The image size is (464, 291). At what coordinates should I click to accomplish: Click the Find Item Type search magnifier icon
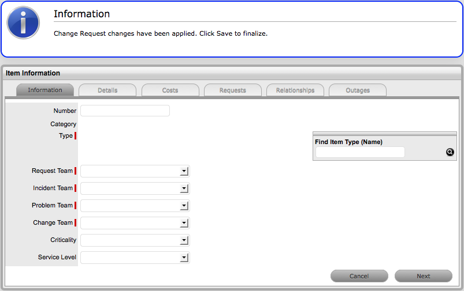450,152
